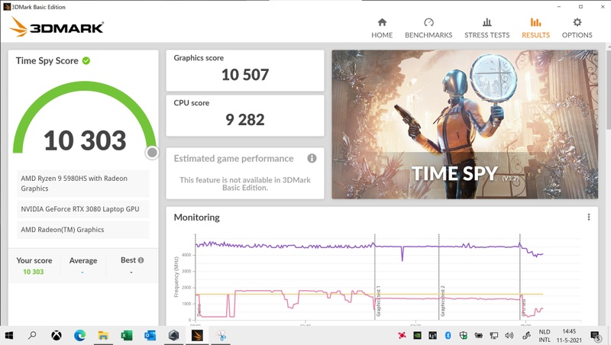
Task: Click the Average label
Action: click(83, 260)
